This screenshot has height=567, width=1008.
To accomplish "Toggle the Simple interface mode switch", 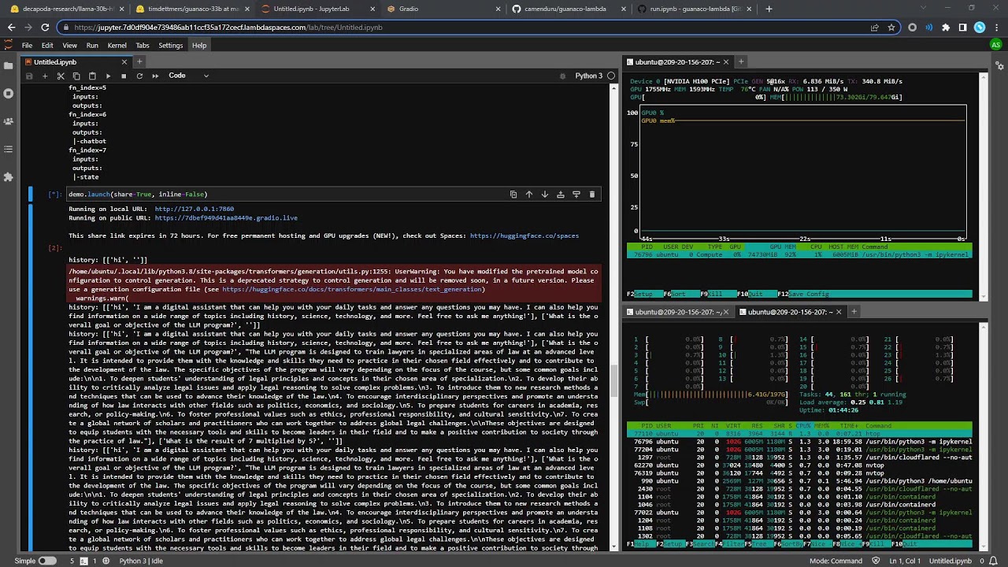I will click(x=47, y=561).
